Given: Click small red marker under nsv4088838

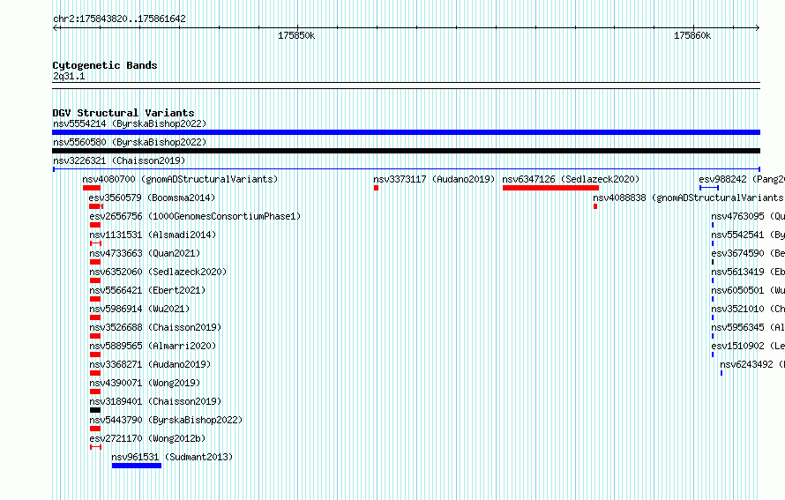Looking at the screenshot, I should (595, 206).
